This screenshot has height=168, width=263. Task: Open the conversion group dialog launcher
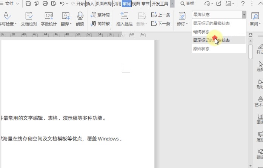[x=110, y=29]
